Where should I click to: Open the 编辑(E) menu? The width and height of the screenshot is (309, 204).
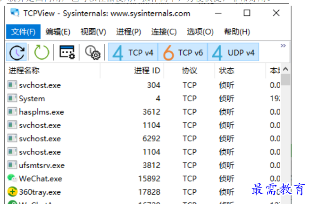coord(58,32)
